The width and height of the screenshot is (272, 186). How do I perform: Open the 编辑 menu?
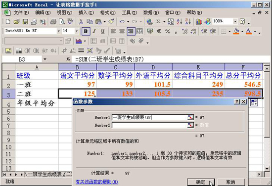point(43,13)
